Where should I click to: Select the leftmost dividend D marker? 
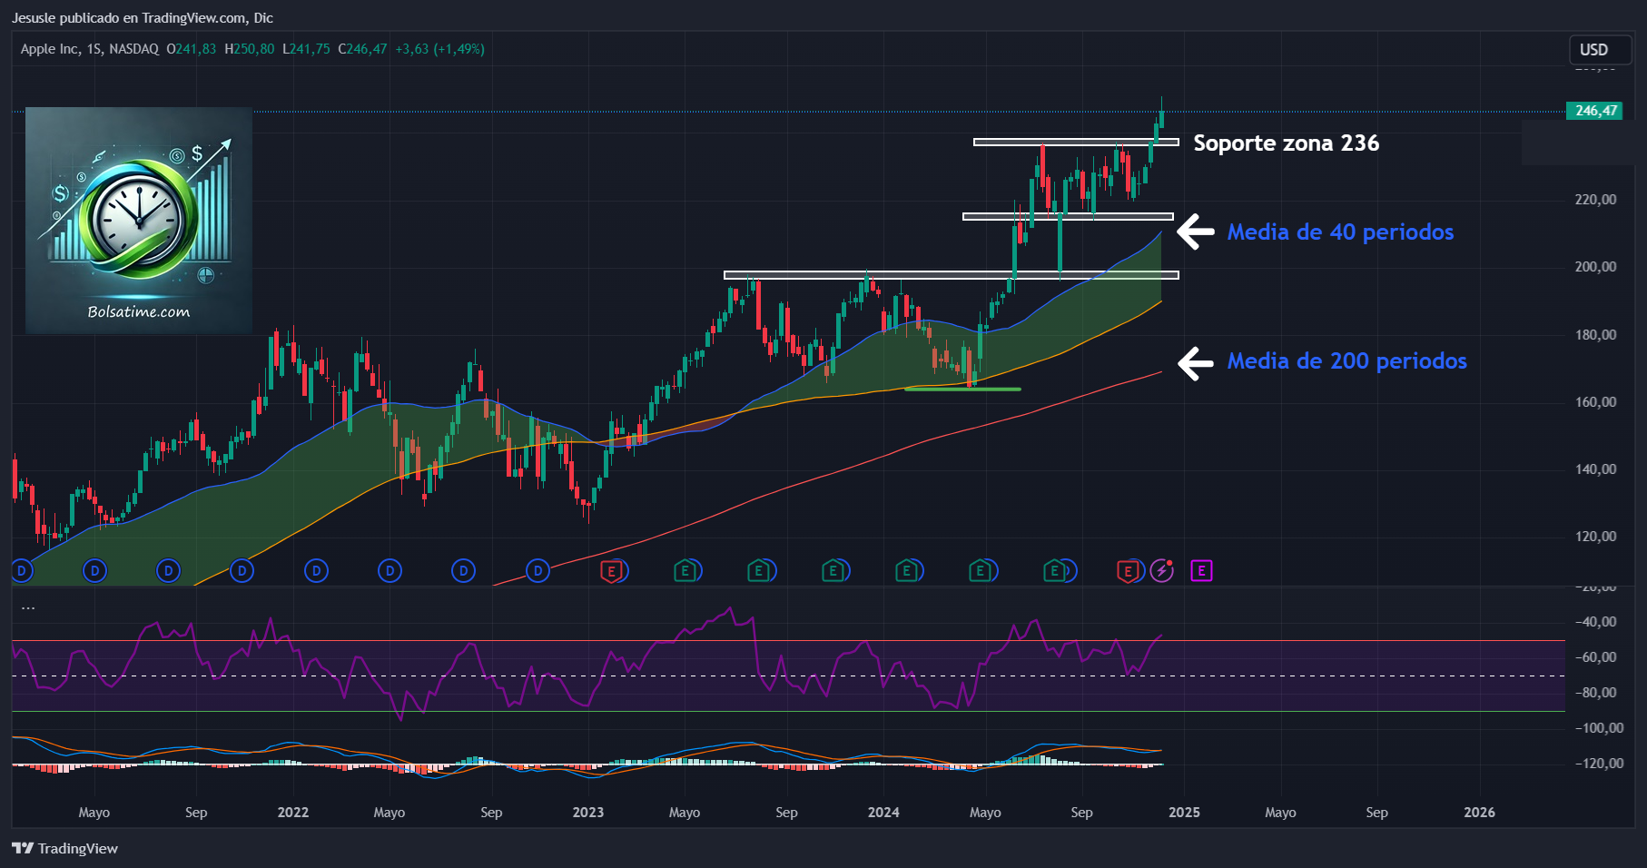(22, 570)
